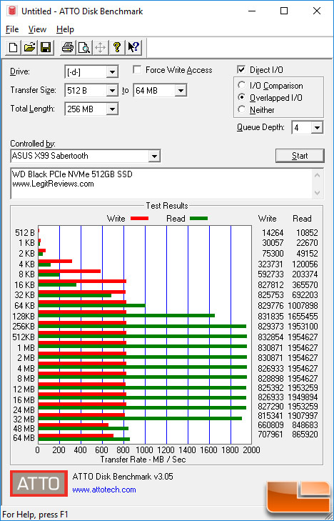
Task: Click the context help pointer icon
Action: point(134,47)
